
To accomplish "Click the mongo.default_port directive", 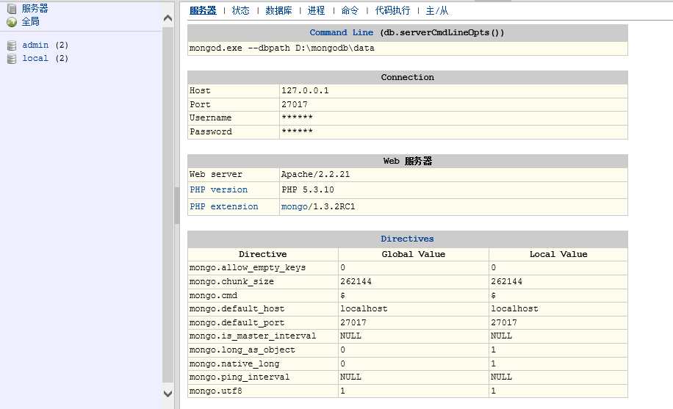I will click(x=237, y=323).
